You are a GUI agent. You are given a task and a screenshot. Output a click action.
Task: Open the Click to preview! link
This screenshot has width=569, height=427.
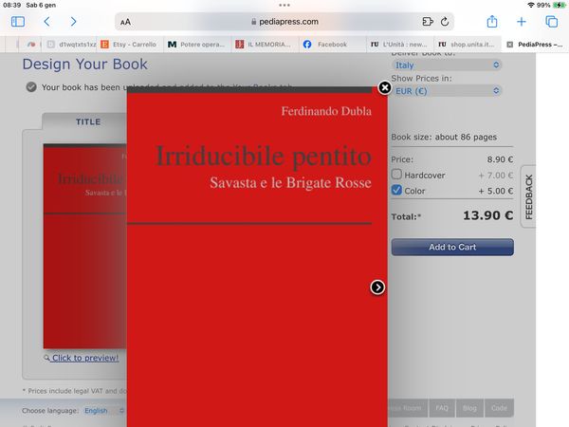click(x=85, y=358)
